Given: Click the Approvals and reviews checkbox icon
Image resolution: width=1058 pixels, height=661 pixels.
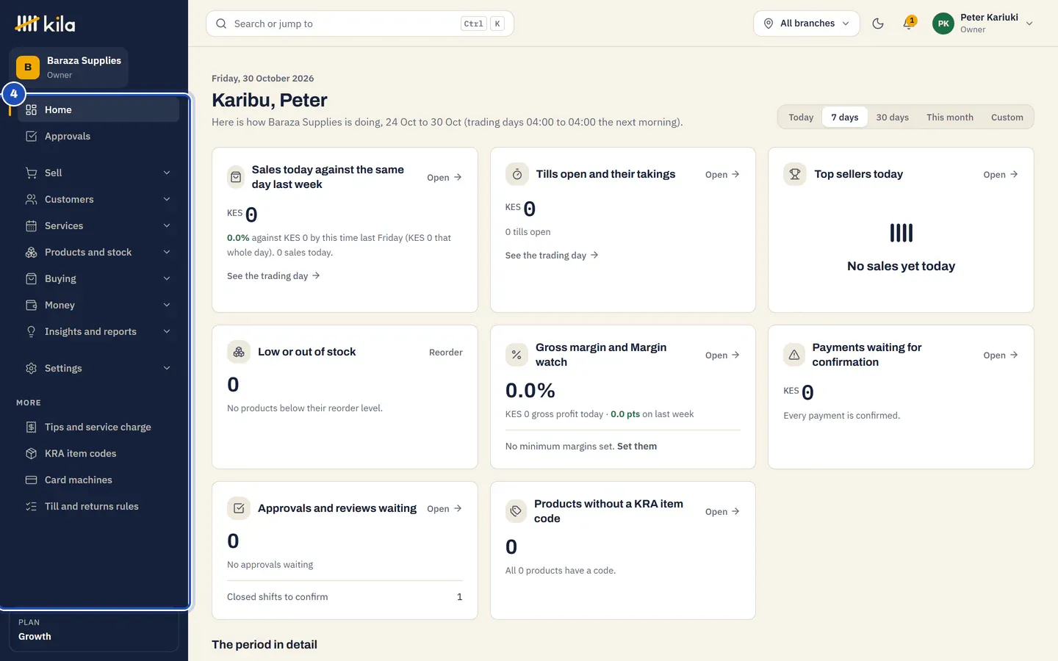Looking at the screenshot, I should [x=239, y=508].
